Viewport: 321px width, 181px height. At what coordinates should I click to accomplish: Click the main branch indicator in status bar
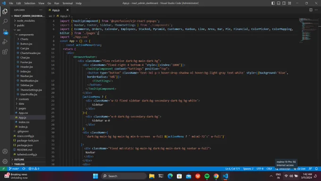14,169
